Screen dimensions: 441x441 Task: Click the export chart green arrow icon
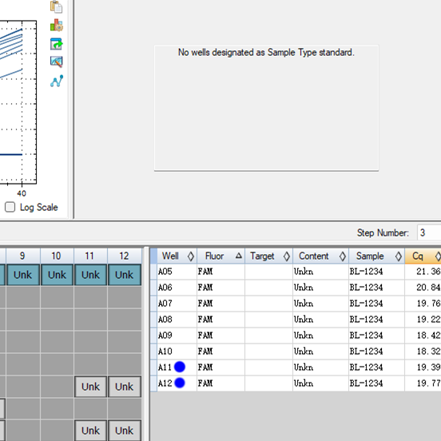tap(56, 44)
